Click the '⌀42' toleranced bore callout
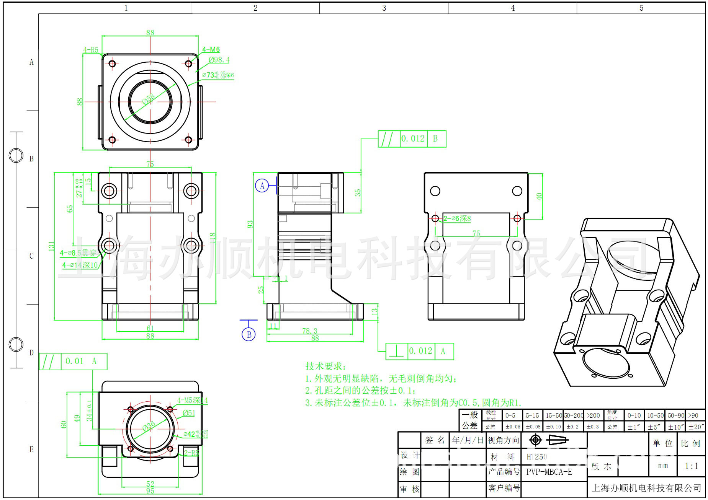708x500 pixels. click(x=196, y=434)
